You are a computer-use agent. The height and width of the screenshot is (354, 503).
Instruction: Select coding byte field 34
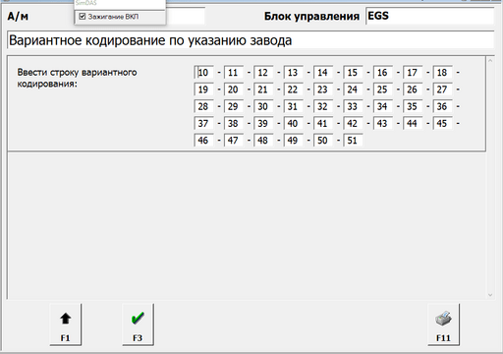coord(383,106)
